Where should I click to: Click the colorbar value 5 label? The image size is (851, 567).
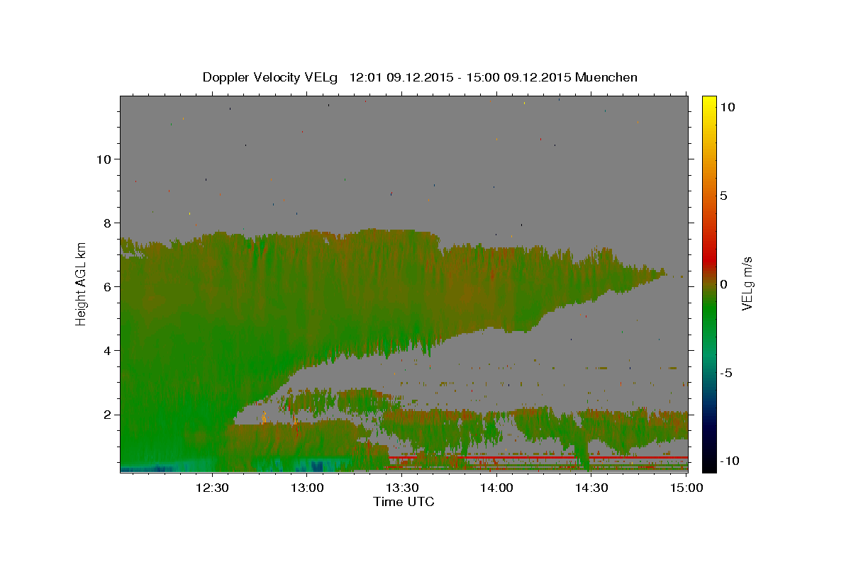tap(724, 196)
